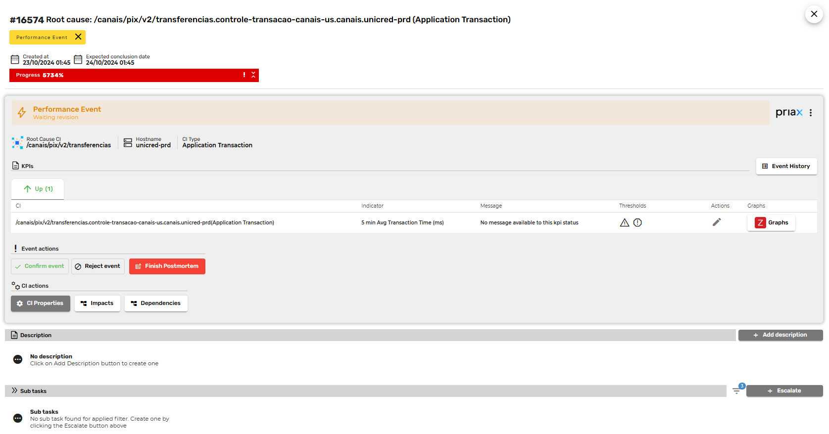Click the circled exclamation threshold icon
This screenshot has height=434, width=829.
[x=637, y=223]
